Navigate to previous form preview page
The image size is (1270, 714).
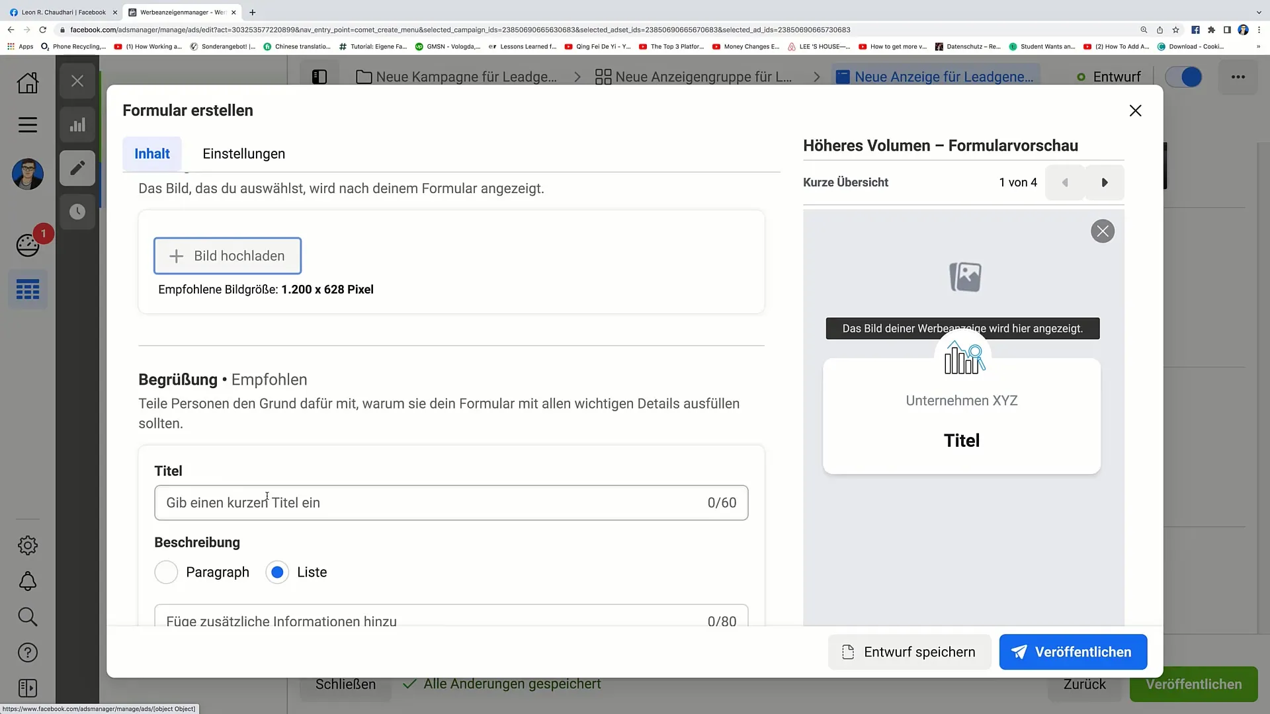click(1066, 182)
